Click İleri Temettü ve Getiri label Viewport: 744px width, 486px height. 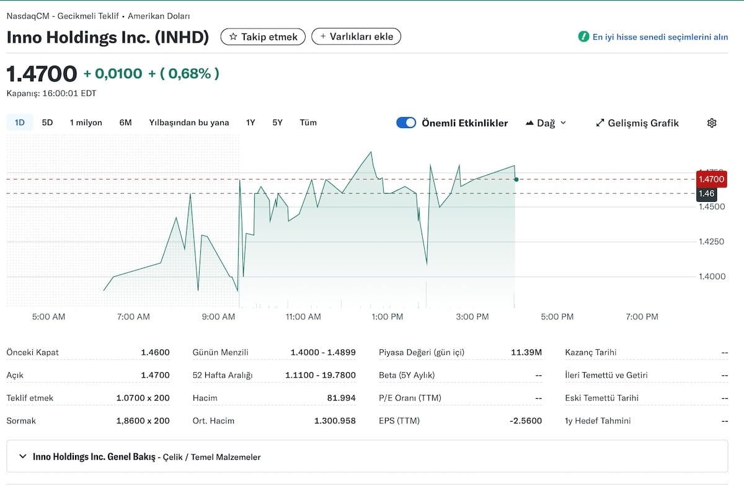[606, 375]
